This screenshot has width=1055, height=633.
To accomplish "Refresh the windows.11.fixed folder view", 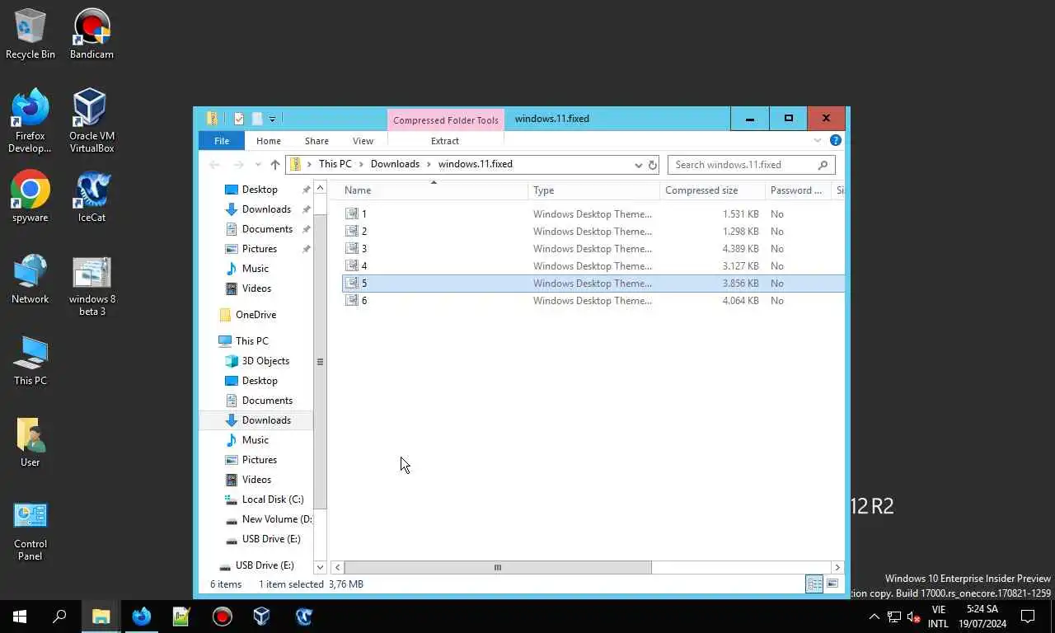I will [653, 165].
